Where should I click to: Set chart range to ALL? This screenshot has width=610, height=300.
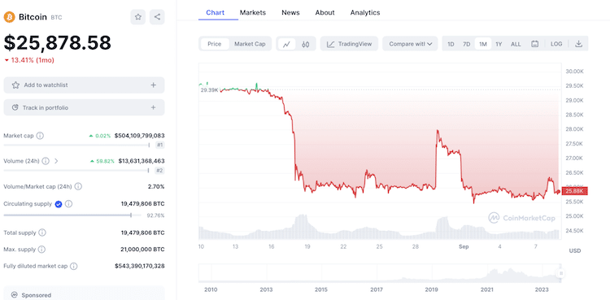pos(516,44)
